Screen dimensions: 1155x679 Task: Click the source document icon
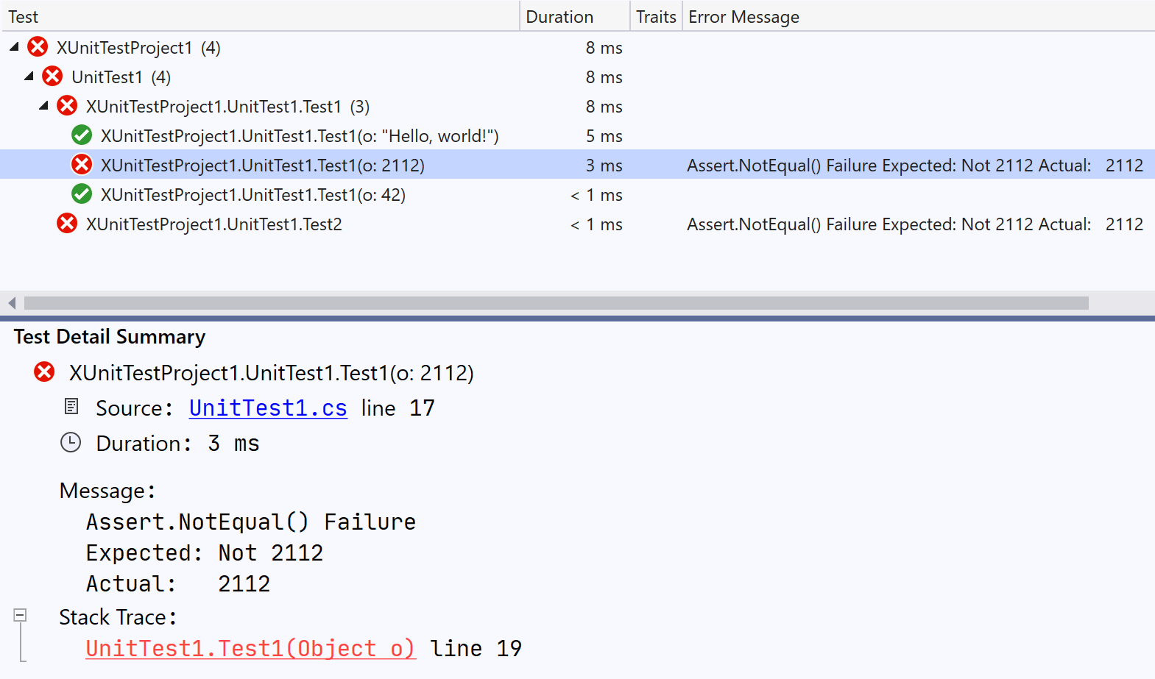[71, 406]
